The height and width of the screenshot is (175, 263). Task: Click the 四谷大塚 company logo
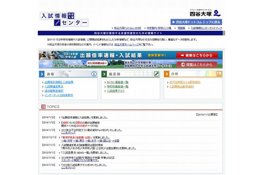pos(205,13)
